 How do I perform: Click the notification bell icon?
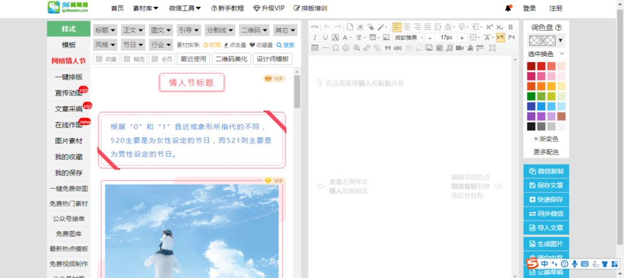pos(508,8)
